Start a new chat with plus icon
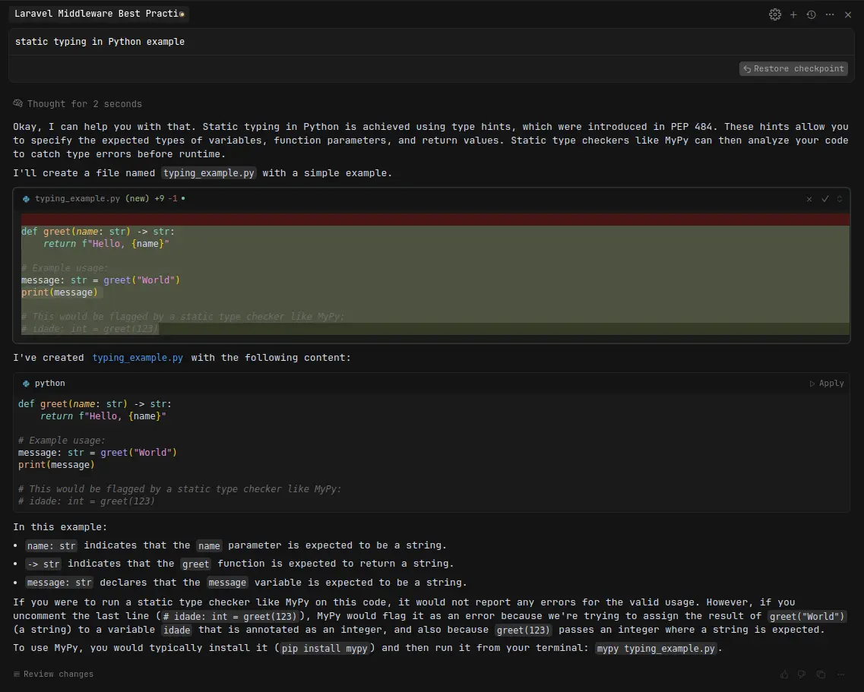The width and height of the screenshot is (864, 692). [x=793, y=15]
